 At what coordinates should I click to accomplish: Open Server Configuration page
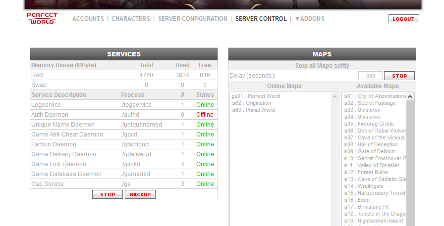click(192, 19)
